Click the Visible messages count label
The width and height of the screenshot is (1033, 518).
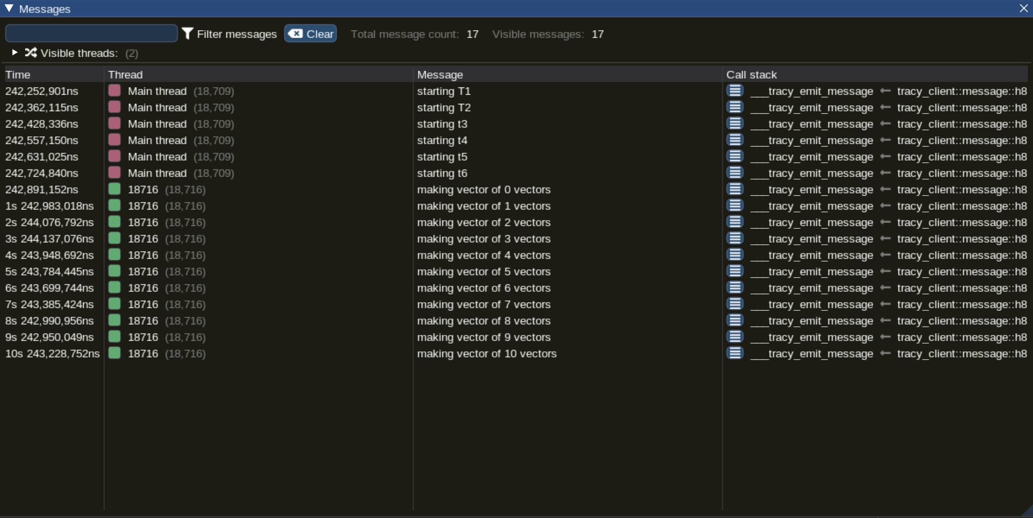pyautogui.click(x=538, y=34)
